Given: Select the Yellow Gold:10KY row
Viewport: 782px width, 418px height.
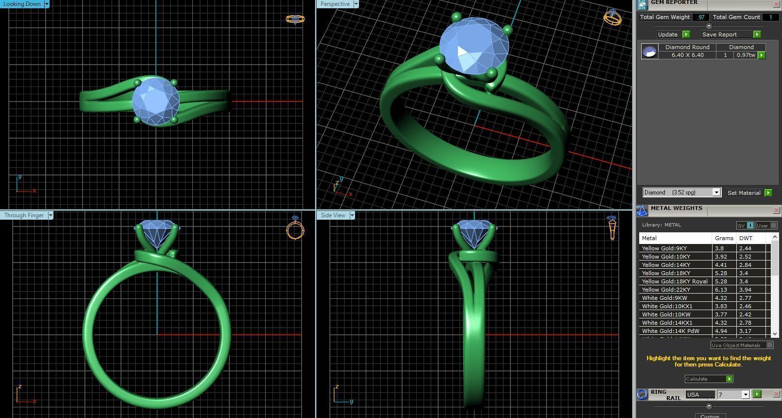Looking at the screenshot, I should pyautogui.click(x=705, y=257).
